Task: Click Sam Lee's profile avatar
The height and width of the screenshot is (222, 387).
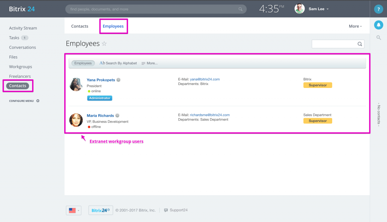Action: 299,9
